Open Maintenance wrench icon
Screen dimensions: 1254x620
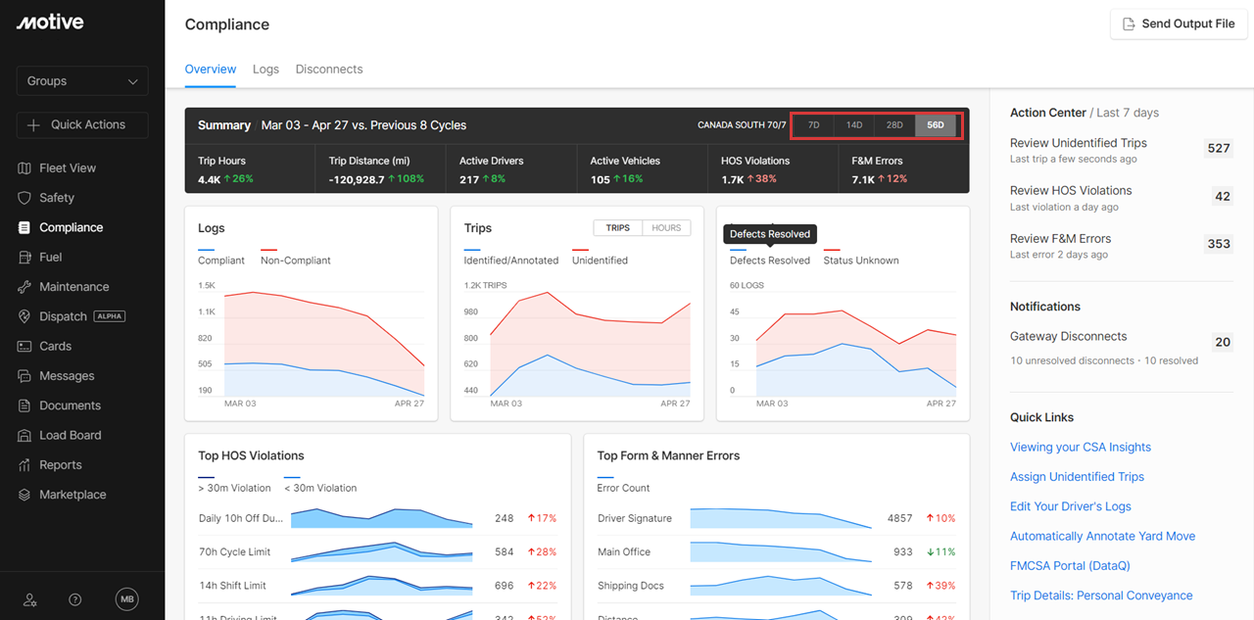[x=24, y=287]
